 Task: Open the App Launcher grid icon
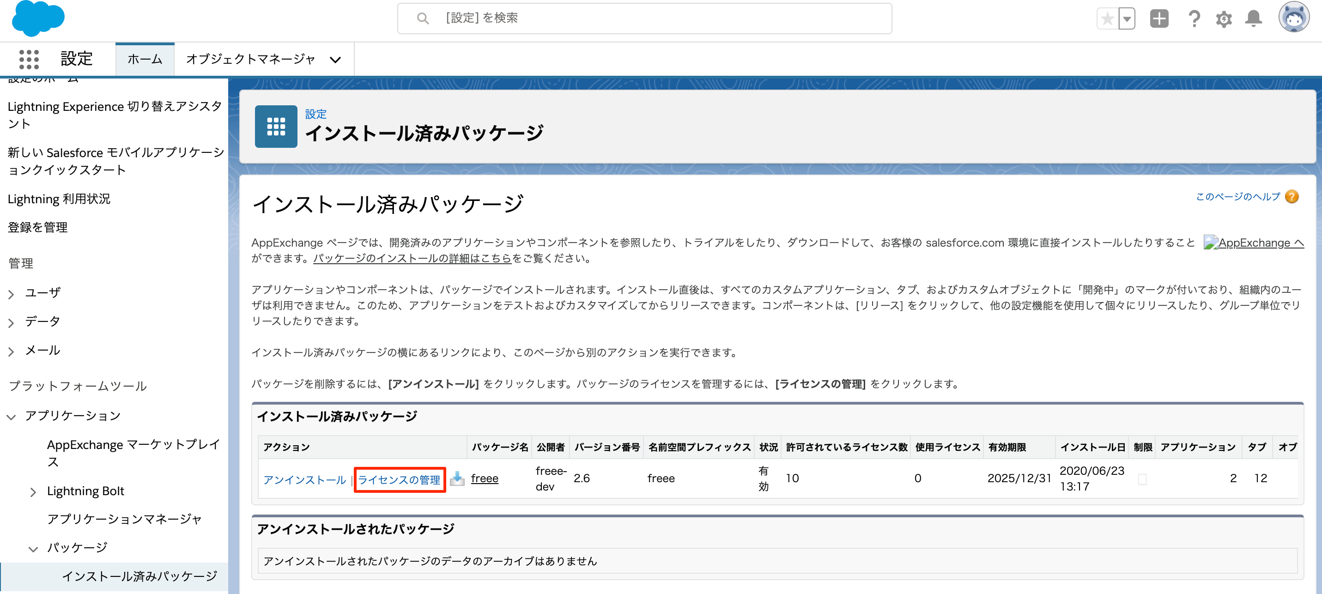tap(29, 60)
